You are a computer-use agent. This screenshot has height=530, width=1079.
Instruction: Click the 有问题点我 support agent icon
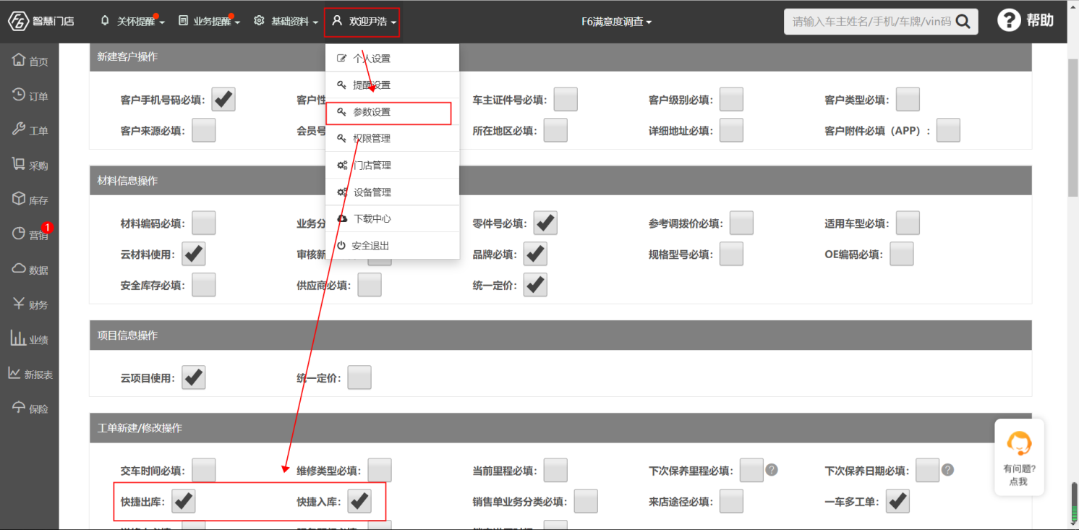tap(1019, 443)
